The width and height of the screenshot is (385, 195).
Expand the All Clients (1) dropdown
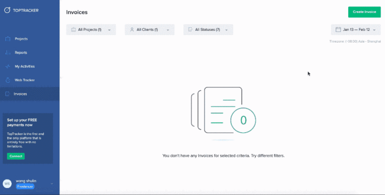[150, 30]
